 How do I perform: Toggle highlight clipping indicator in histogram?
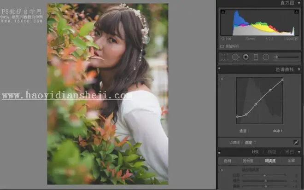(x=297, y=12)
